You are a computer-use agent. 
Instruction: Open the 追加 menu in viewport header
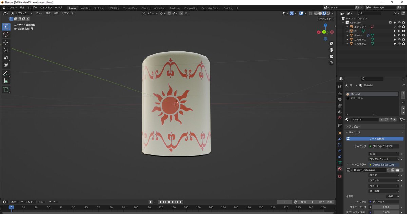(x=56, y=13)
